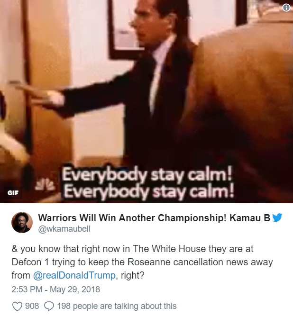Image resolution: width=293 pixels, height=316 pixels.
Task: Click the GIF badge on the media
Action: [13, 193]
